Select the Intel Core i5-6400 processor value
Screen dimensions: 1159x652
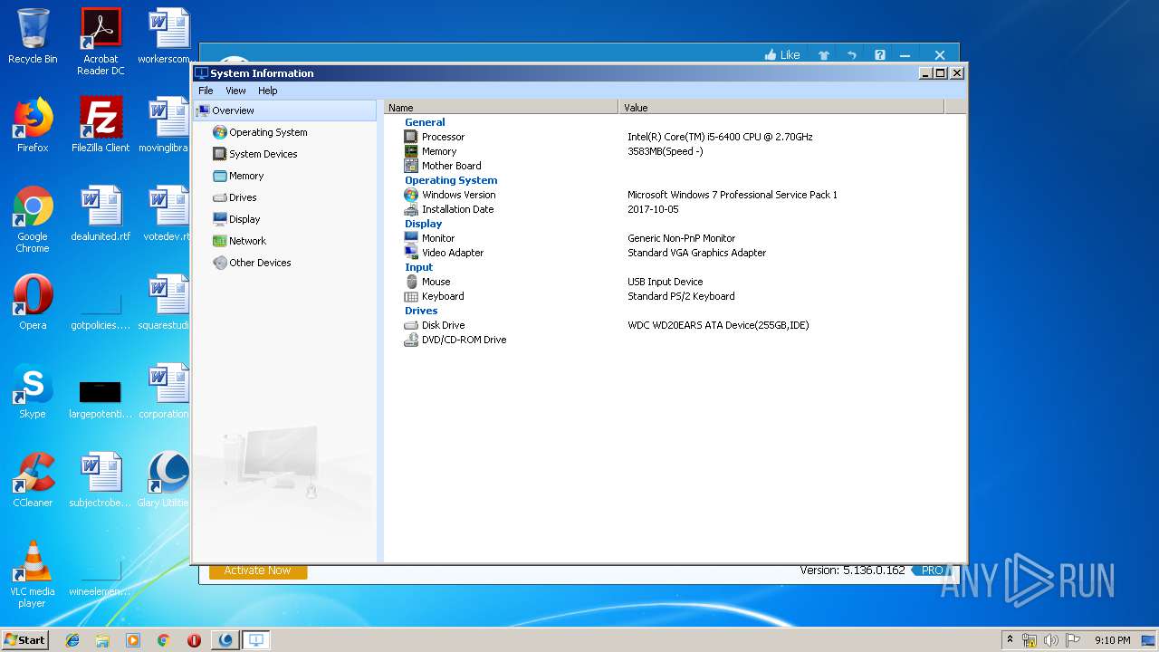(720, 137)
